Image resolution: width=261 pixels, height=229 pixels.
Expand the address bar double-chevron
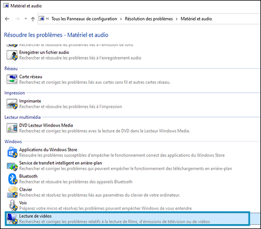[47, 19]
